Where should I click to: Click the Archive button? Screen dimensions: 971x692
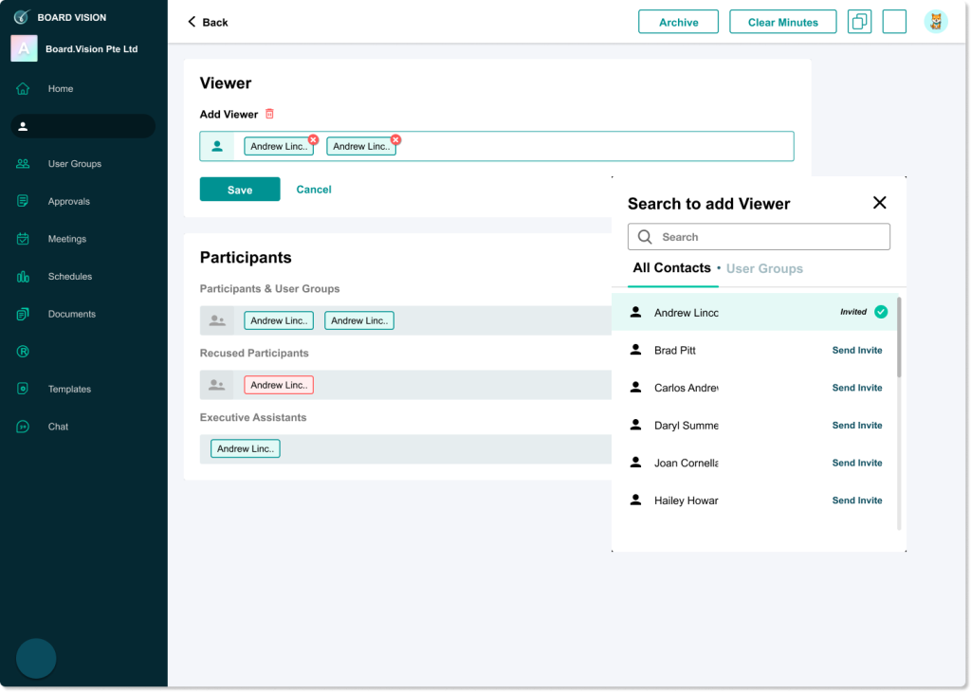pos(678,22)
